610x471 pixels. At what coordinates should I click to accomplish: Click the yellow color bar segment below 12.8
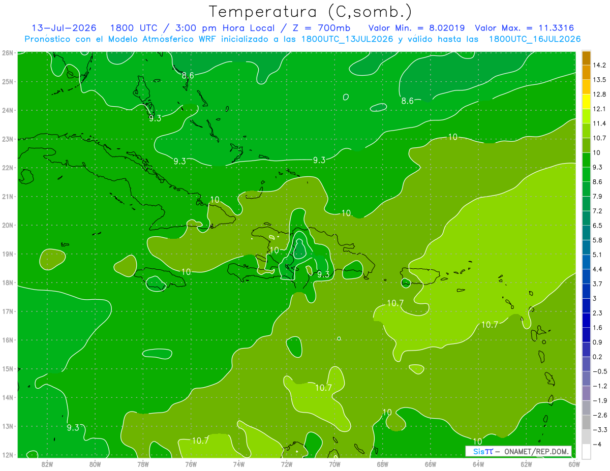pos(587,101)
